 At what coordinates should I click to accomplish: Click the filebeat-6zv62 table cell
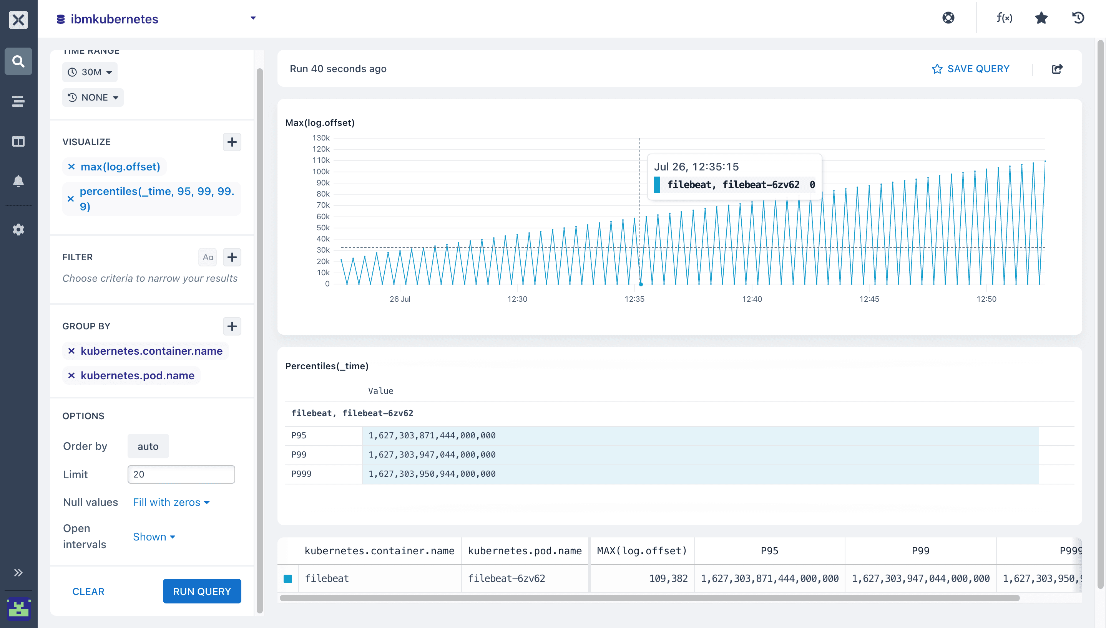point(525,578)
